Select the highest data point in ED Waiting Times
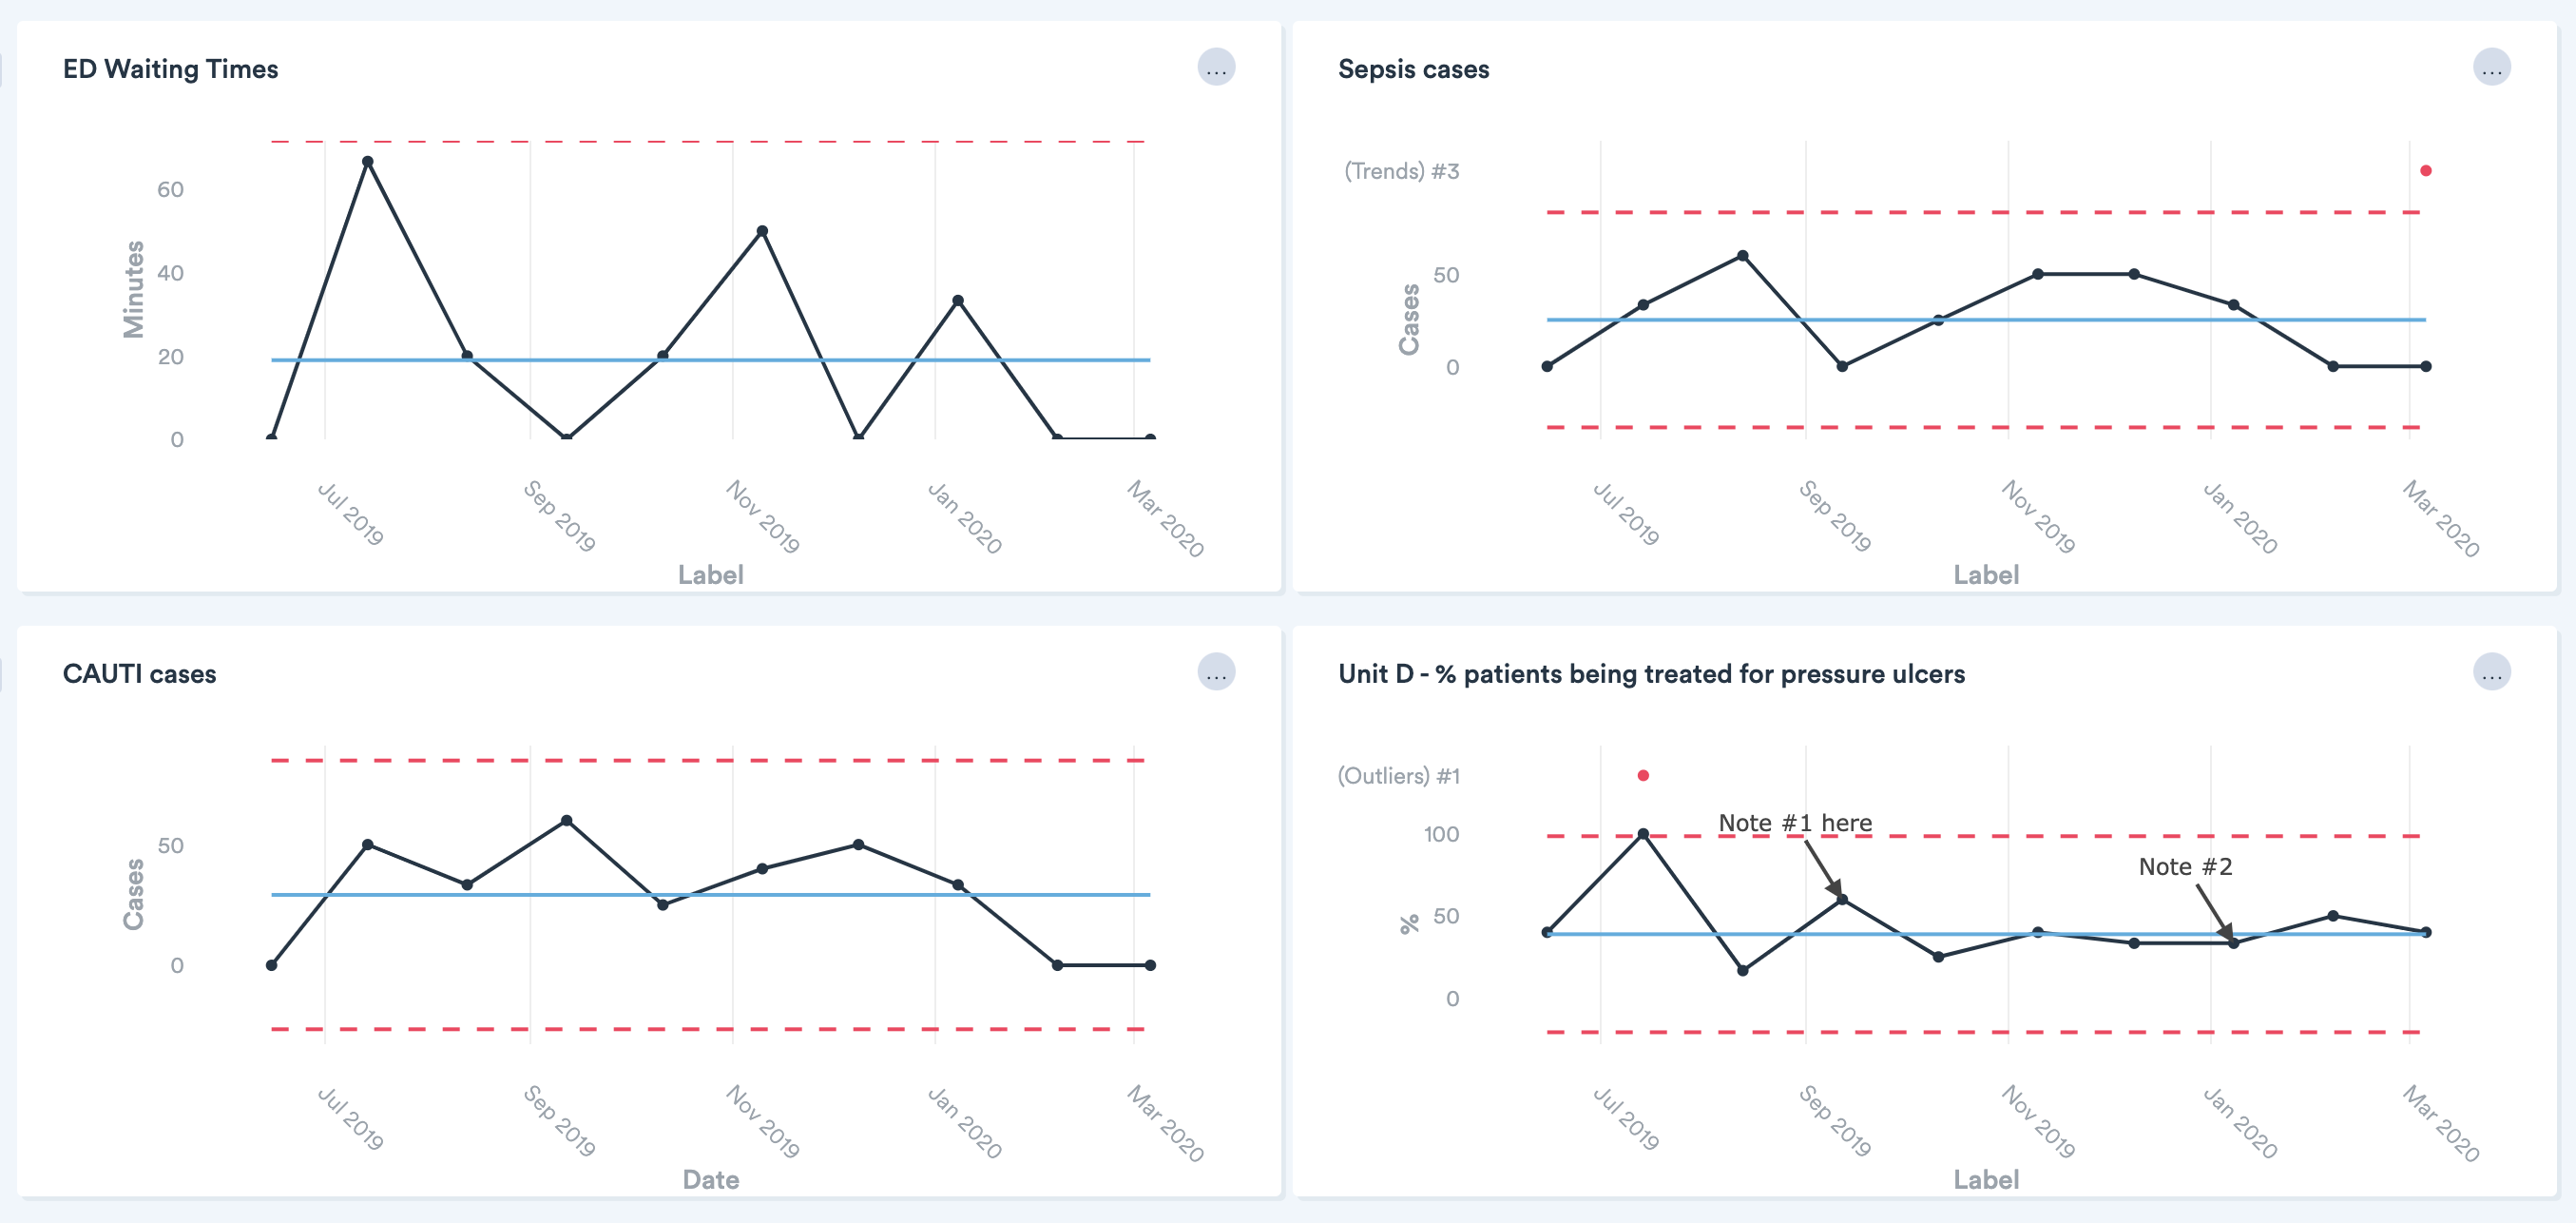The height and width of the screenshot is (1223, 2576). (x=368, y=162)
